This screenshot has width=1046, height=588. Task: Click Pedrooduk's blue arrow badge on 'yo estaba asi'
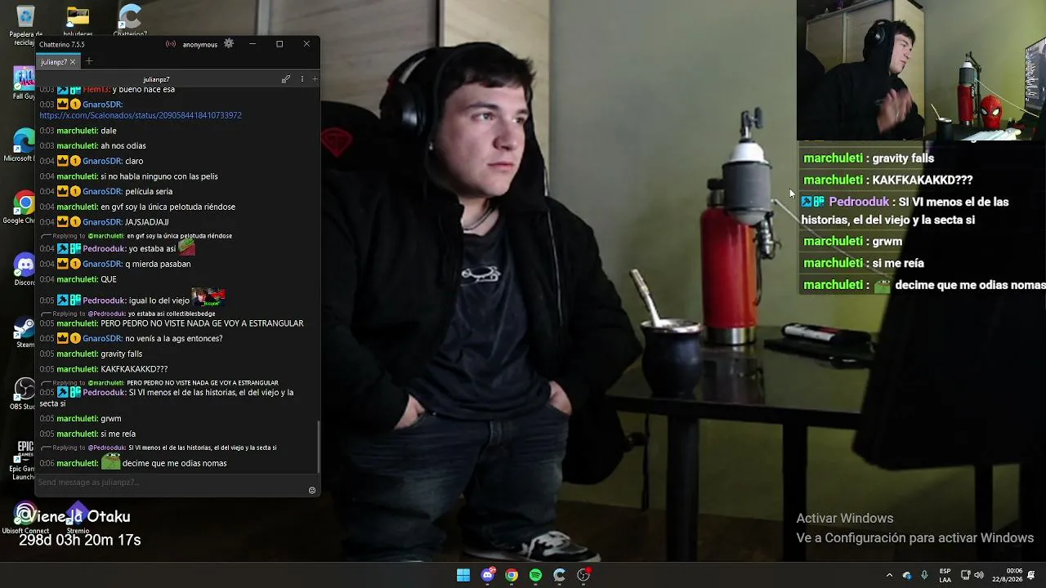[x=62, y=248]
